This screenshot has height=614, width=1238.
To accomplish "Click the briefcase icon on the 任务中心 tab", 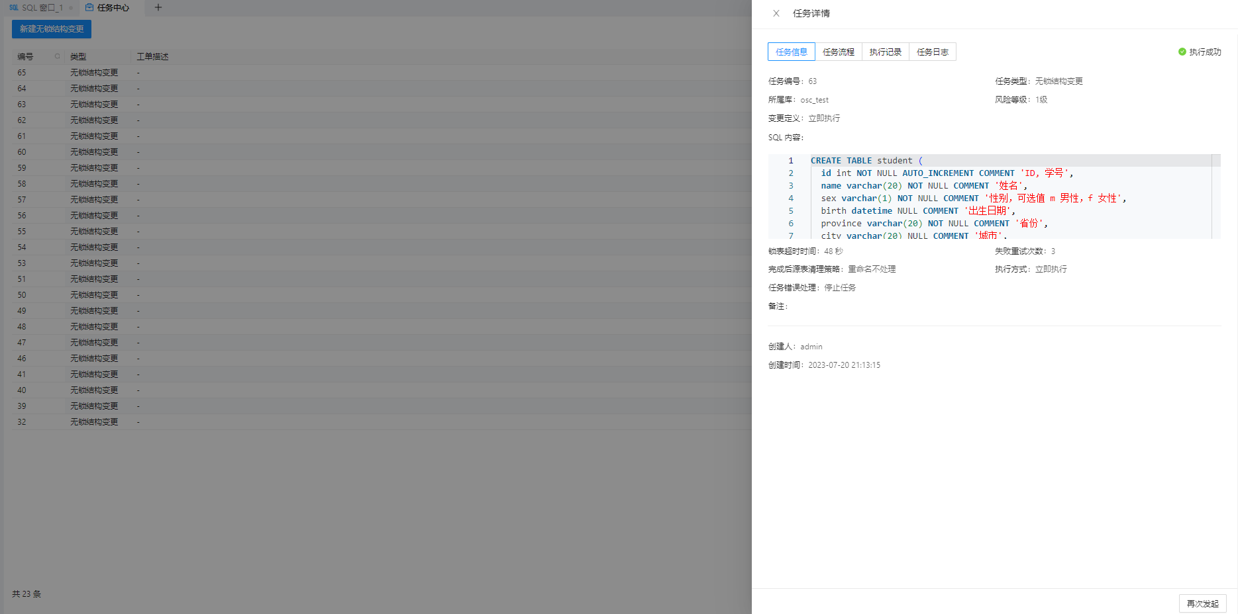I will (x=89, y=7).
